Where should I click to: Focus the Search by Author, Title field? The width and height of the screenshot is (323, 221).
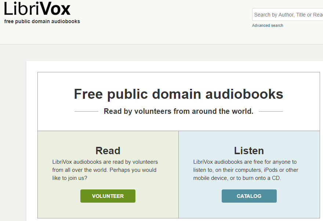287,15
